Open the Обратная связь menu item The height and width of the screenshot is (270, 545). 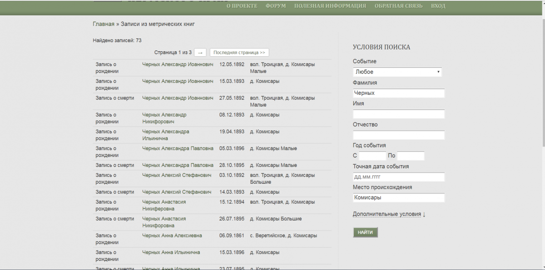[398, 6]
